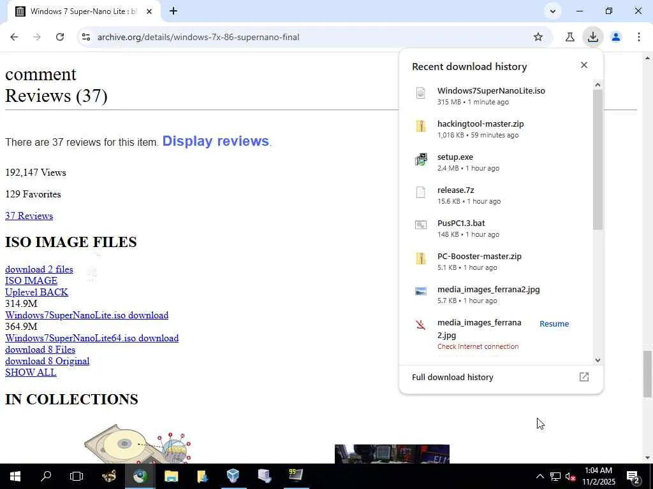Click download popup scroll down arrow
The height and width of the screenshot is (489, 653).
pyautogui.click(x=598, y=360)
